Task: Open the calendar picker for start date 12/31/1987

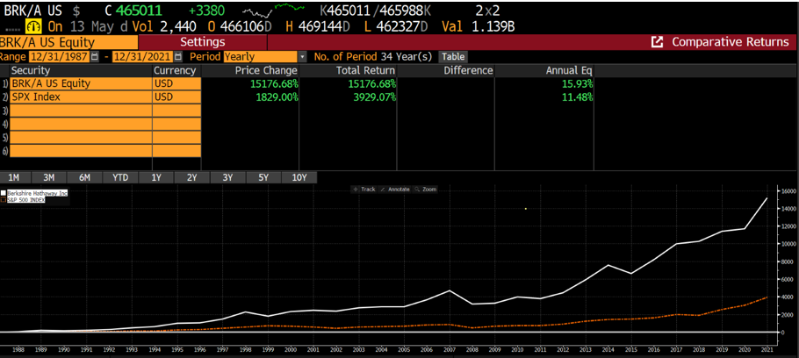Action: 94,56
